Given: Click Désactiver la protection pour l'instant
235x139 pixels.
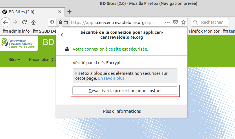Looking at the screenshot, I should 125,91.
